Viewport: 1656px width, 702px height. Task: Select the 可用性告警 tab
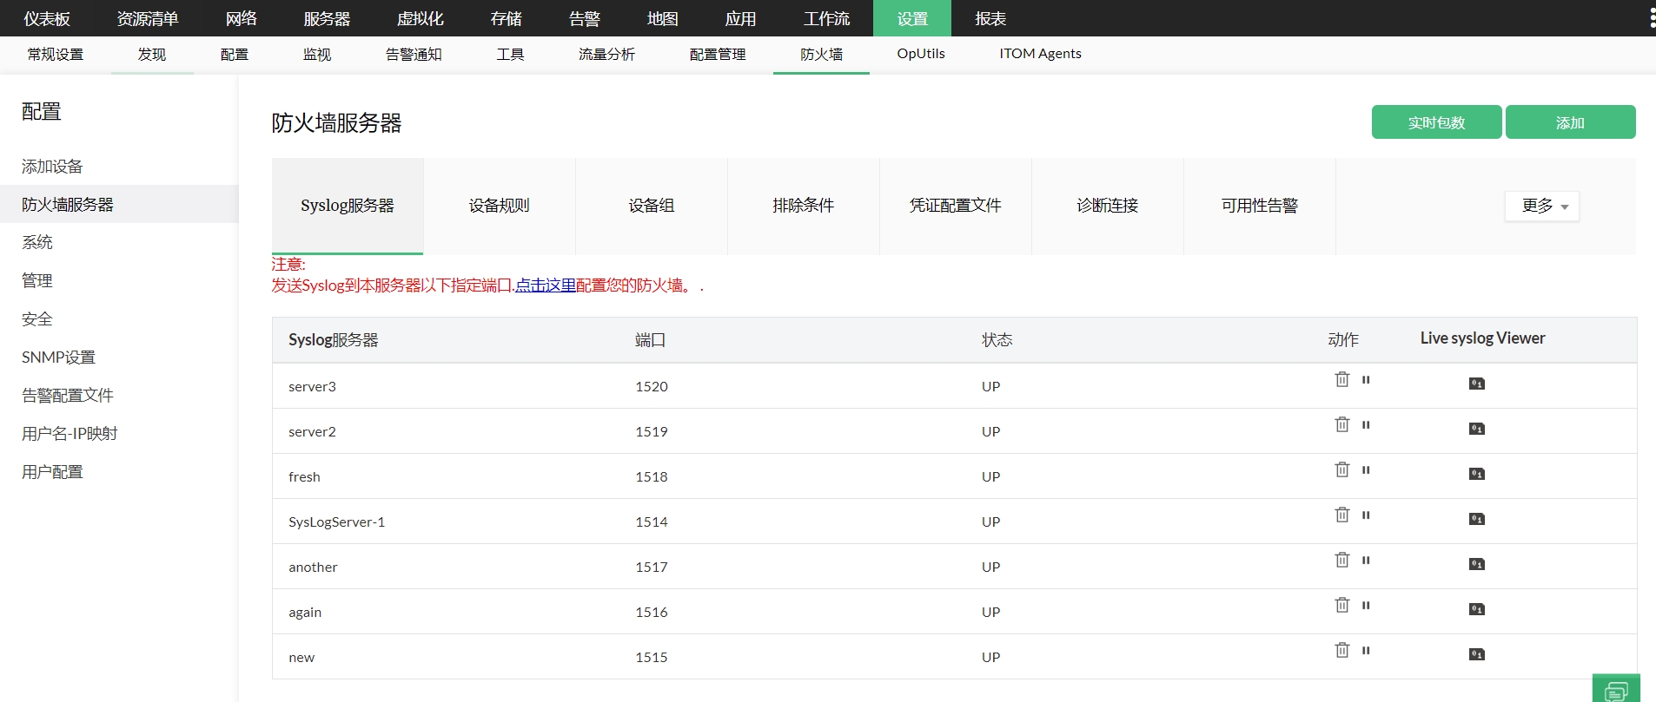point(1260,206)
